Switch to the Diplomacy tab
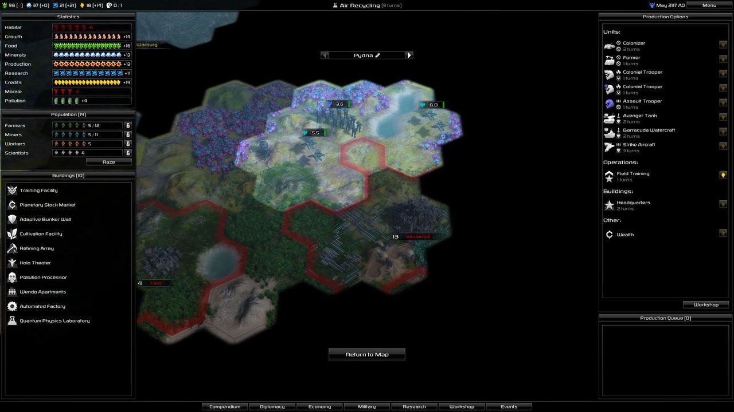The image size is (734, 412). pyautogui.click(x=272, y=406)
